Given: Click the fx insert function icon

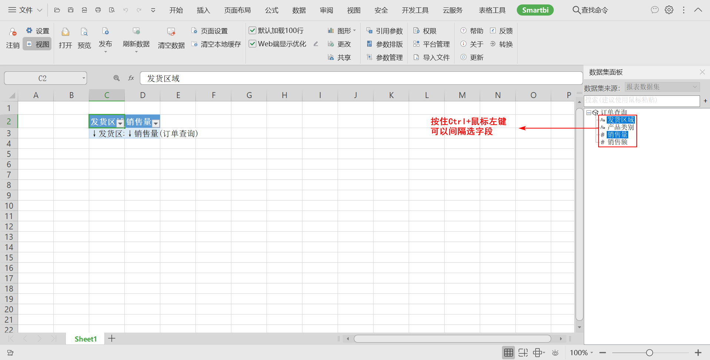Looking at the screenshot, I should 131,78.
